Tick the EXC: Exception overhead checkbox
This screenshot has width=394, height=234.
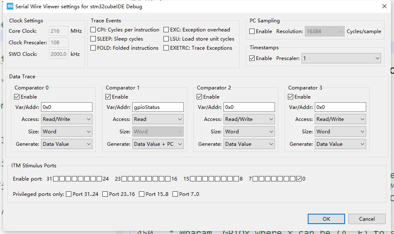pyautogui.click(x=166, y=29)
